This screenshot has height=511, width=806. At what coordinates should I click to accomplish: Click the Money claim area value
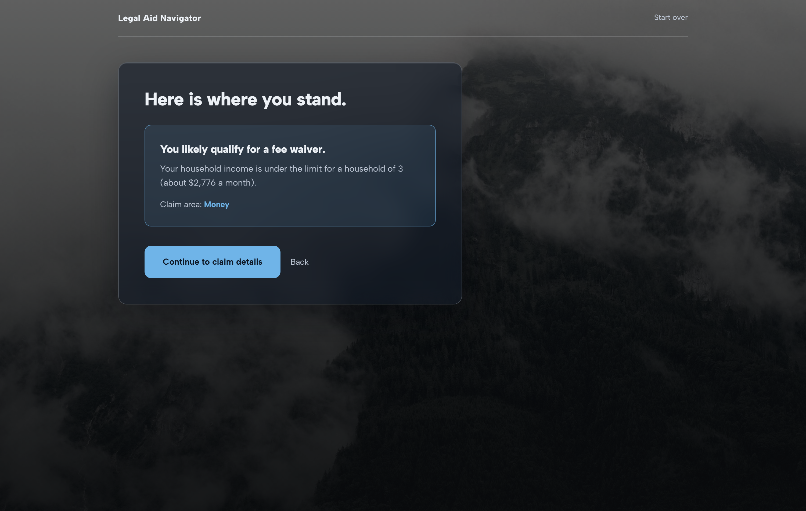[x=217, y=204]
